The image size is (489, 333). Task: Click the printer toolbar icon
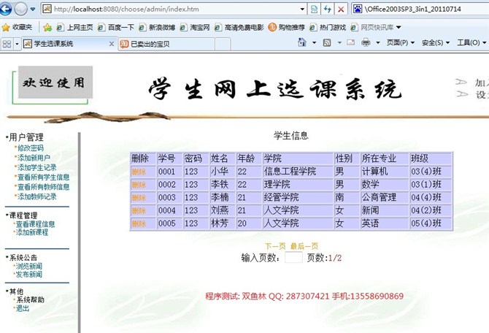click(366, 42)
